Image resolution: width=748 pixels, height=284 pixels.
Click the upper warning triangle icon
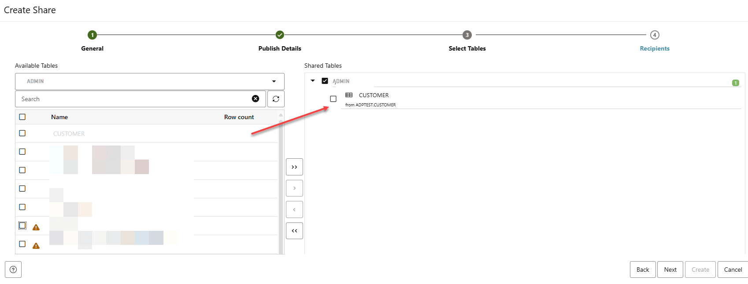click(x=36, y=227)
